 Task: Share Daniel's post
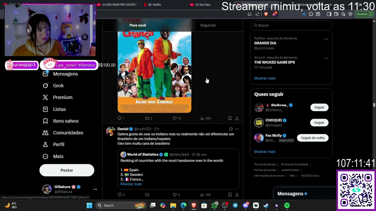tap(237, 195)
